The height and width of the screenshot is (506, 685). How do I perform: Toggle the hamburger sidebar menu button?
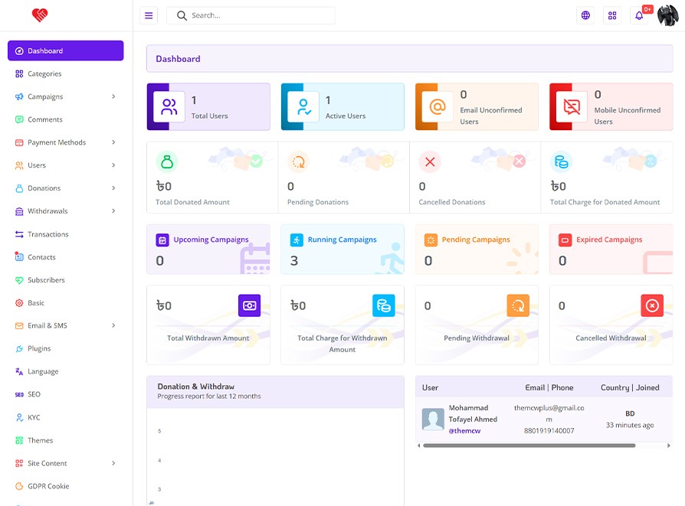pyautogui.click(x=149, y=15)
